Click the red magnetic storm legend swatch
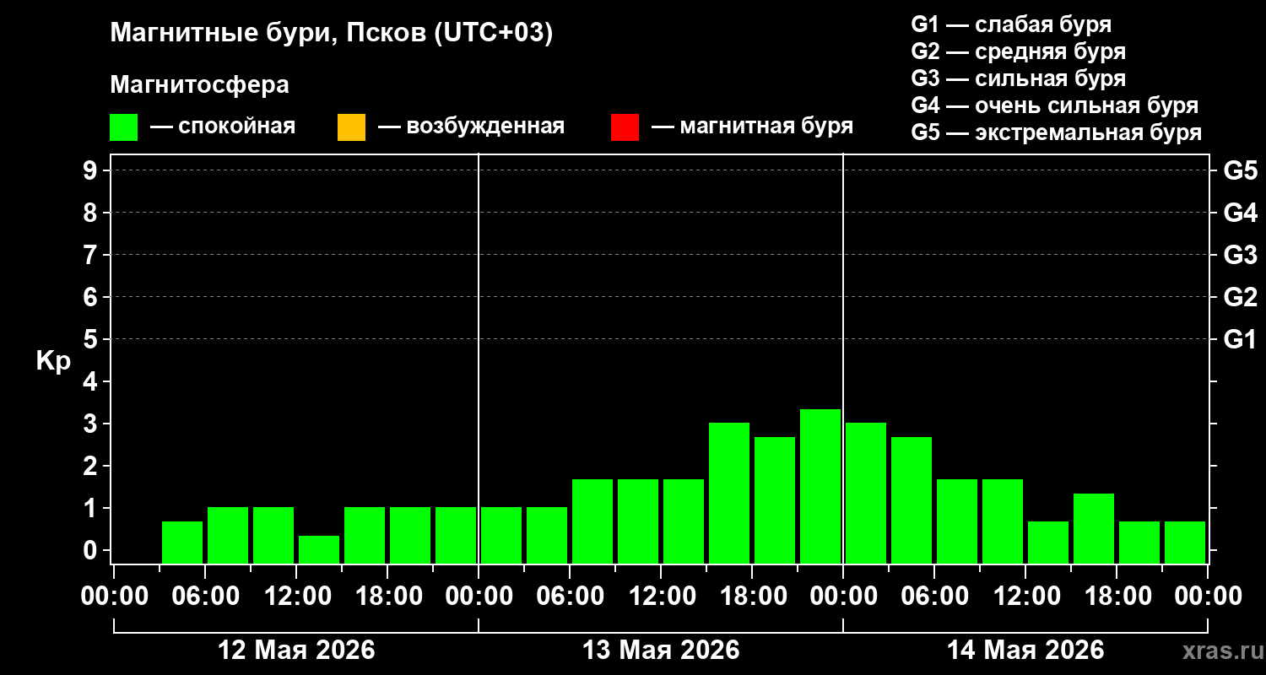The width and height of the screenshot is (1266, 675). click(625, 127)
